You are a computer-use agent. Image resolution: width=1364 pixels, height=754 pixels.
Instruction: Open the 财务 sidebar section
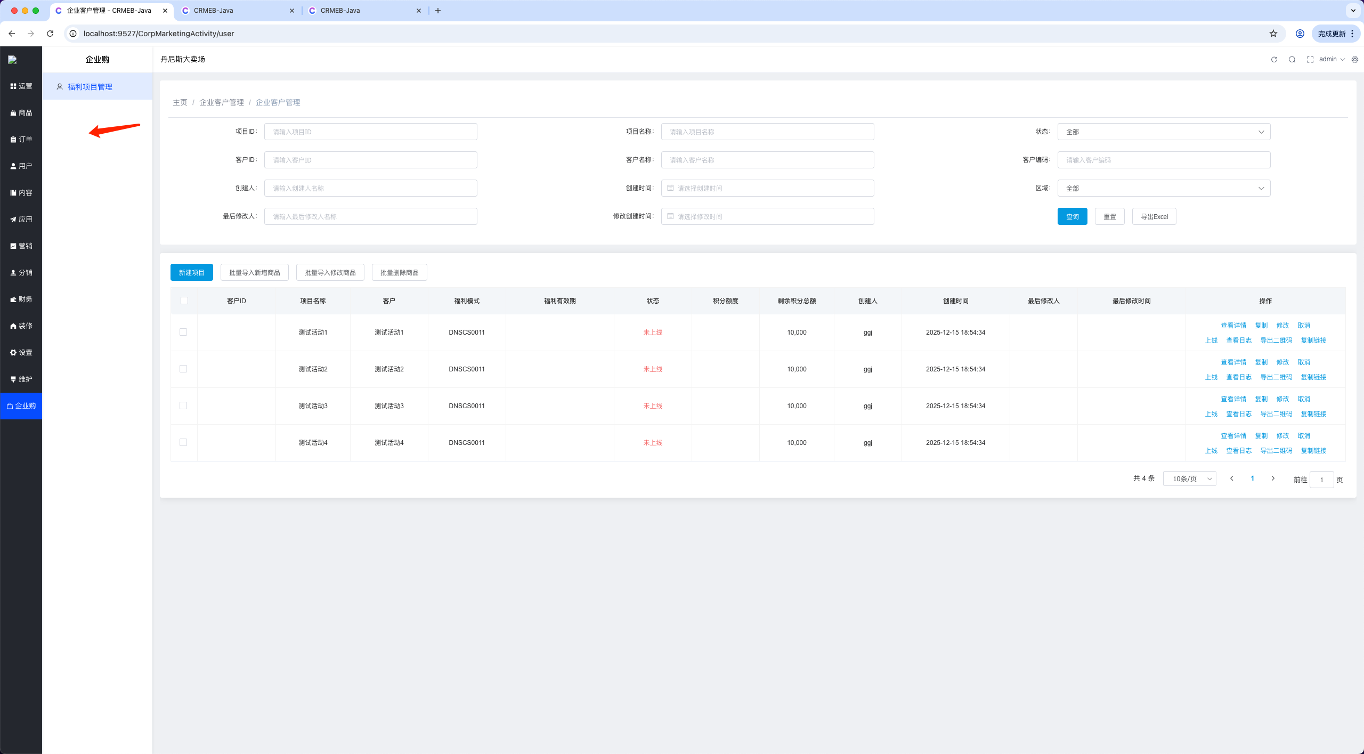(21, 299)
